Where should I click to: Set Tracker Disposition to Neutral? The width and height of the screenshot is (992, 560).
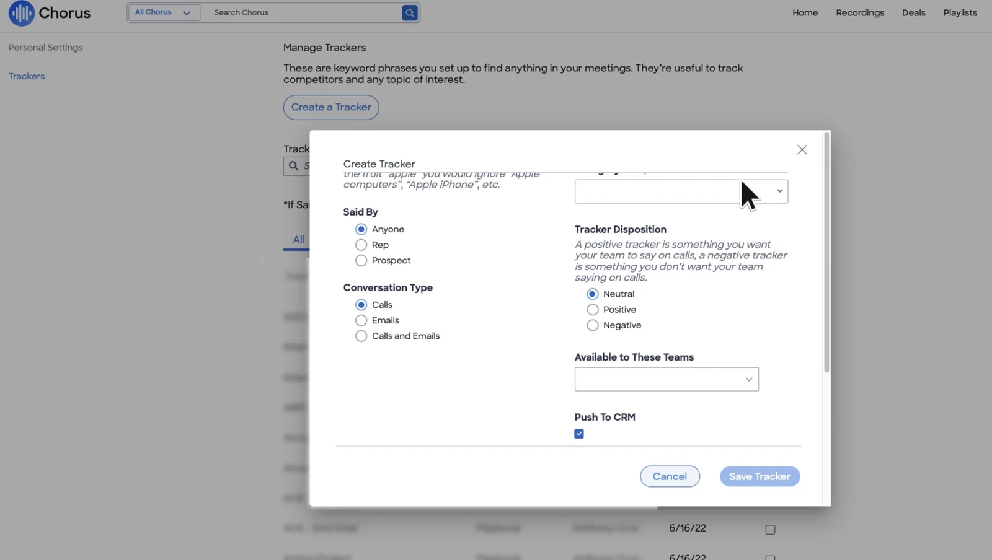coord(592,294)
